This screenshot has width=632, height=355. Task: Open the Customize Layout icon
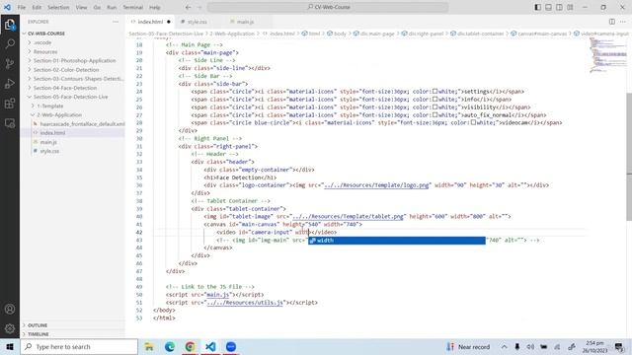coord(570,7)
